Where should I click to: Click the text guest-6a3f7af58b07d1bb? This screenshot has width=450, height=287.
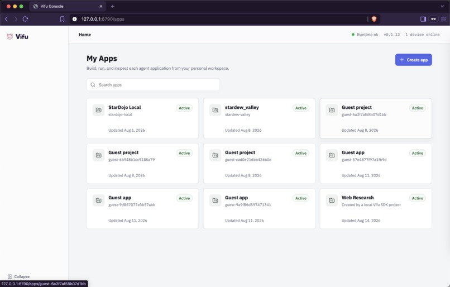(364, 114)
